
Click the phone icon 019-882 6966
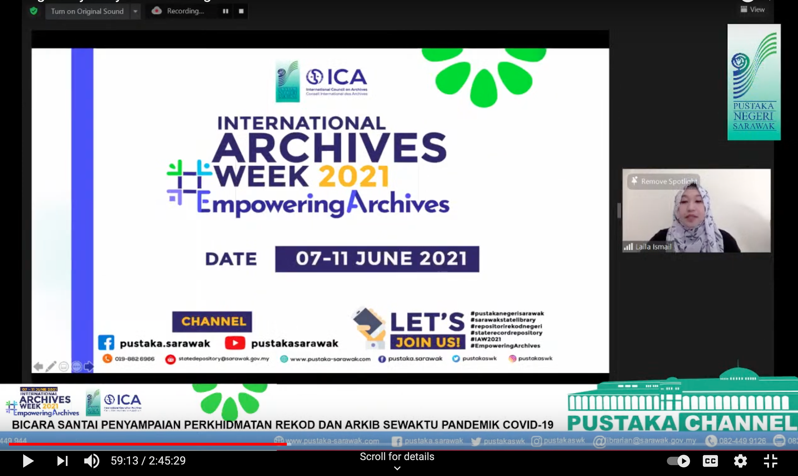pyautogui.click(x=107, y=359)
